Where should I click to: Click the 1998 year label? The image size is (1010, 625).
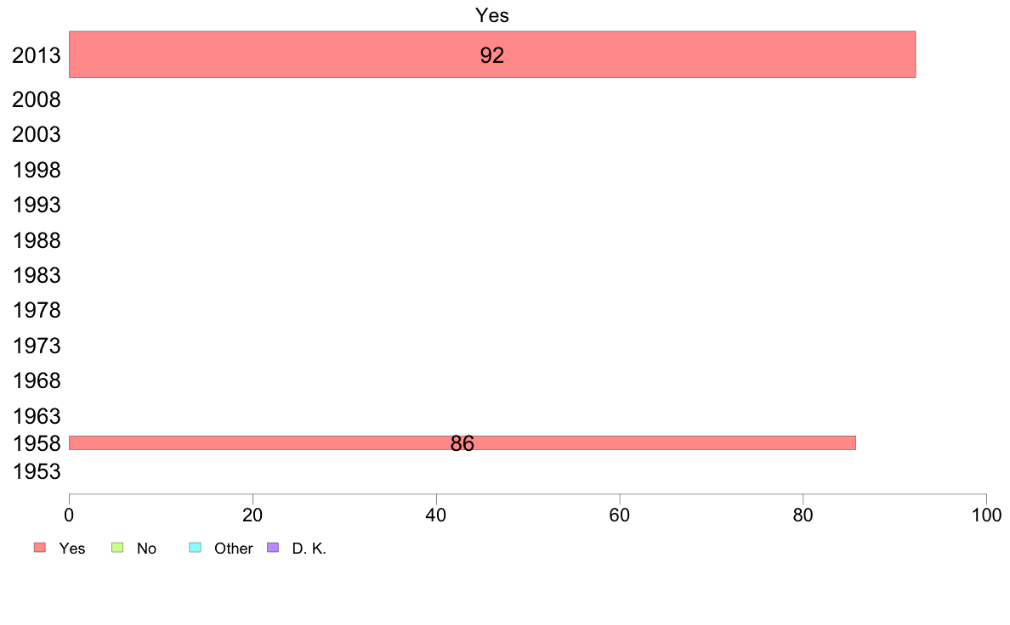pos(37,171)
